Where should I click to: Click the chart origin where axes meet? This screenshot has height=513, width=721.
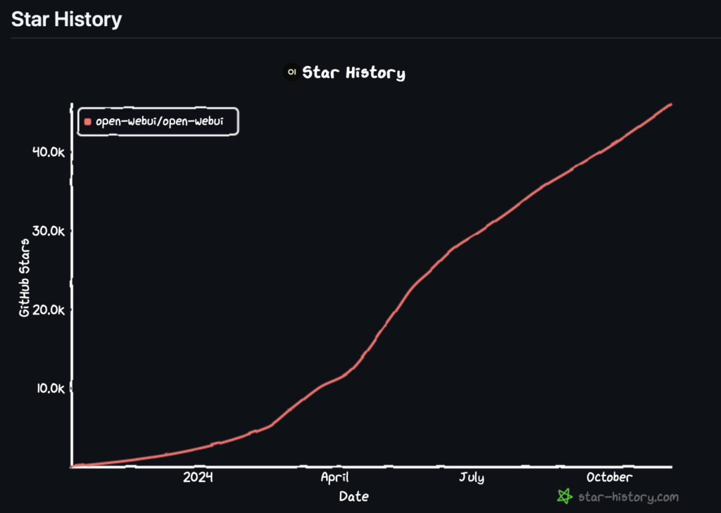pos(72,466)
